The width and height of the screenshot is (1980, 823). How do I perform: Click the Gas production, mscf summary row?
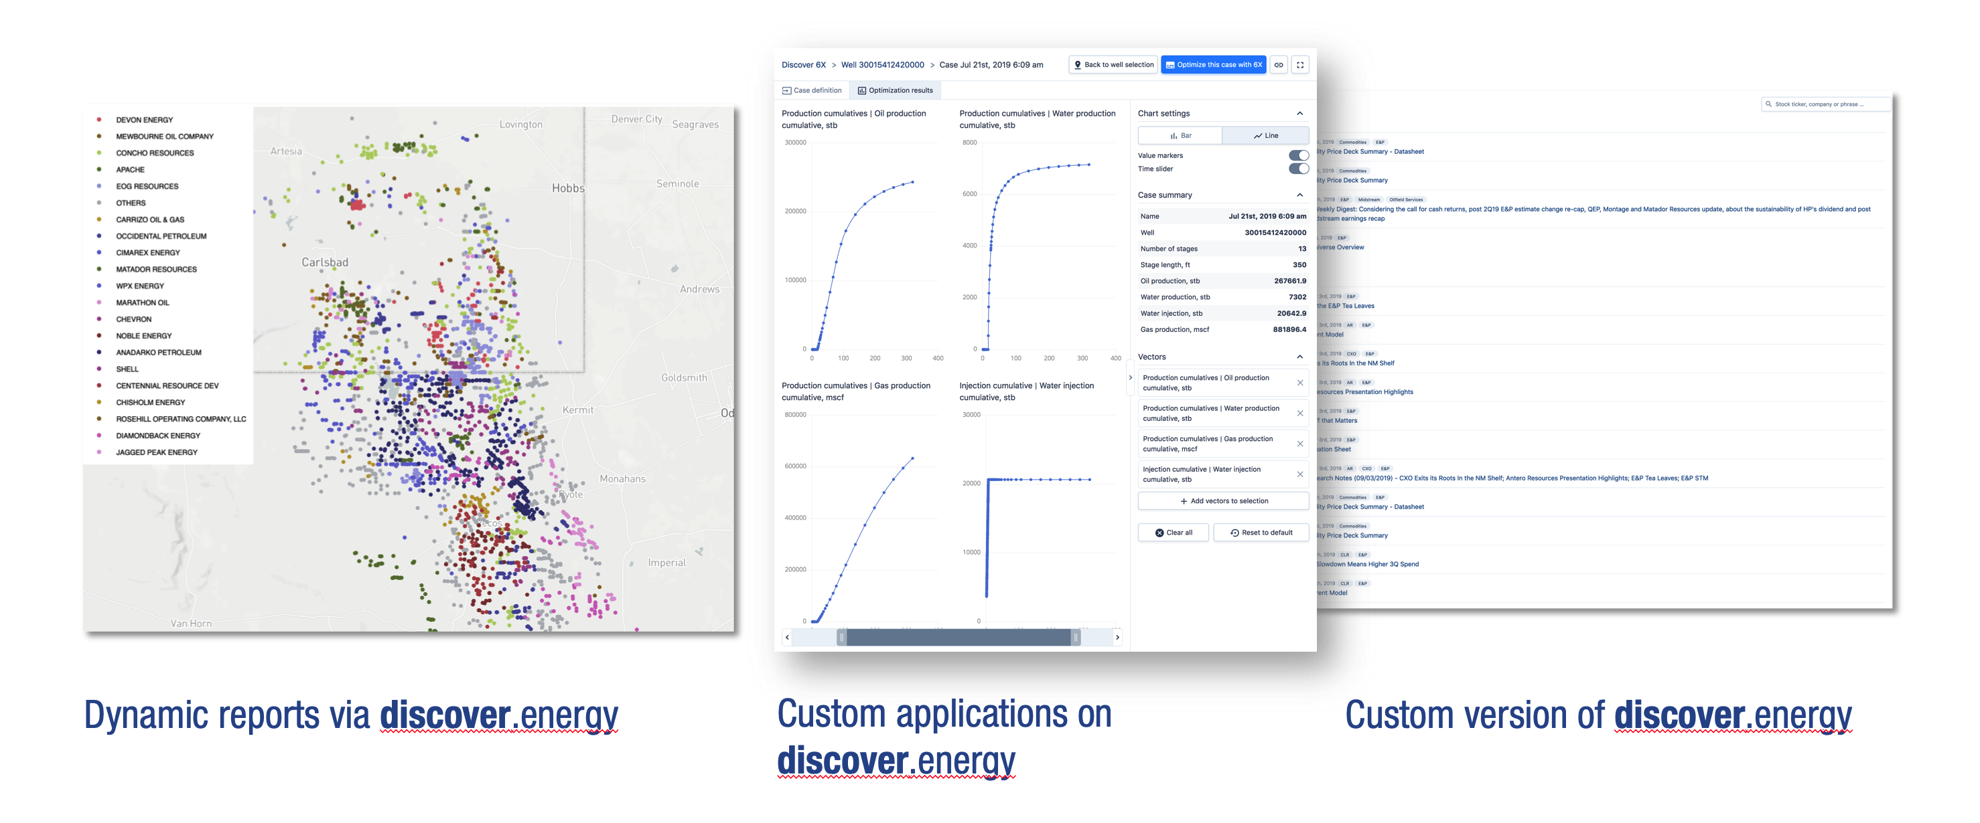(x=1223, y=329)
